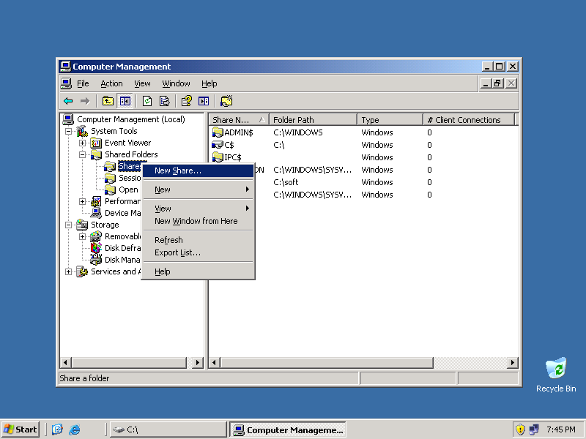The width and height of the screenshot is (586, 439).
Task: Click the Storage tree icon
Action: pos(82,225)
